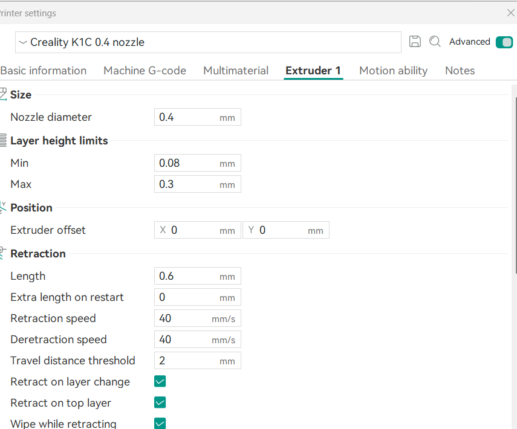The image size is (517, 429).
Task: Click the save preset floppy disk icon
Action: coord(415,42)
